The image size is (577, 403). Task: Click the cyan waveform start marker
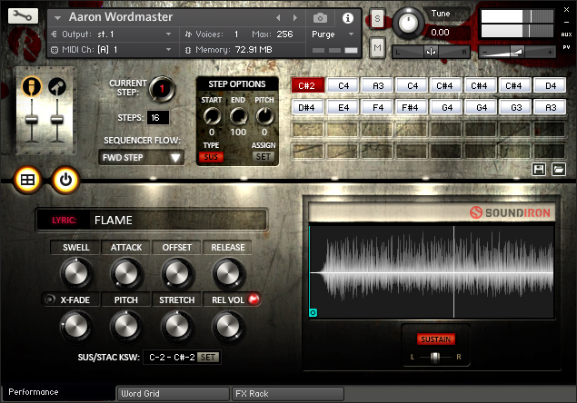pos(313,313)
